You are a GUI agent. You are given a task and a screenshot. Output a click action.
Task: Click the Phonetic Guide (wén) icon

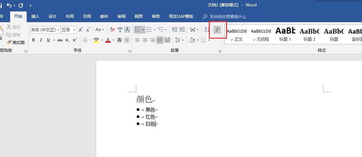point(120,30)
